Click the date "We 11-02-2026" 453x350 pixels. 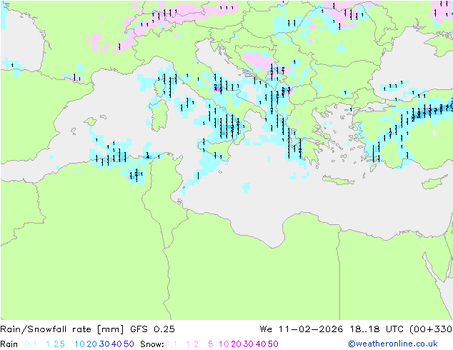click(302, 329)
